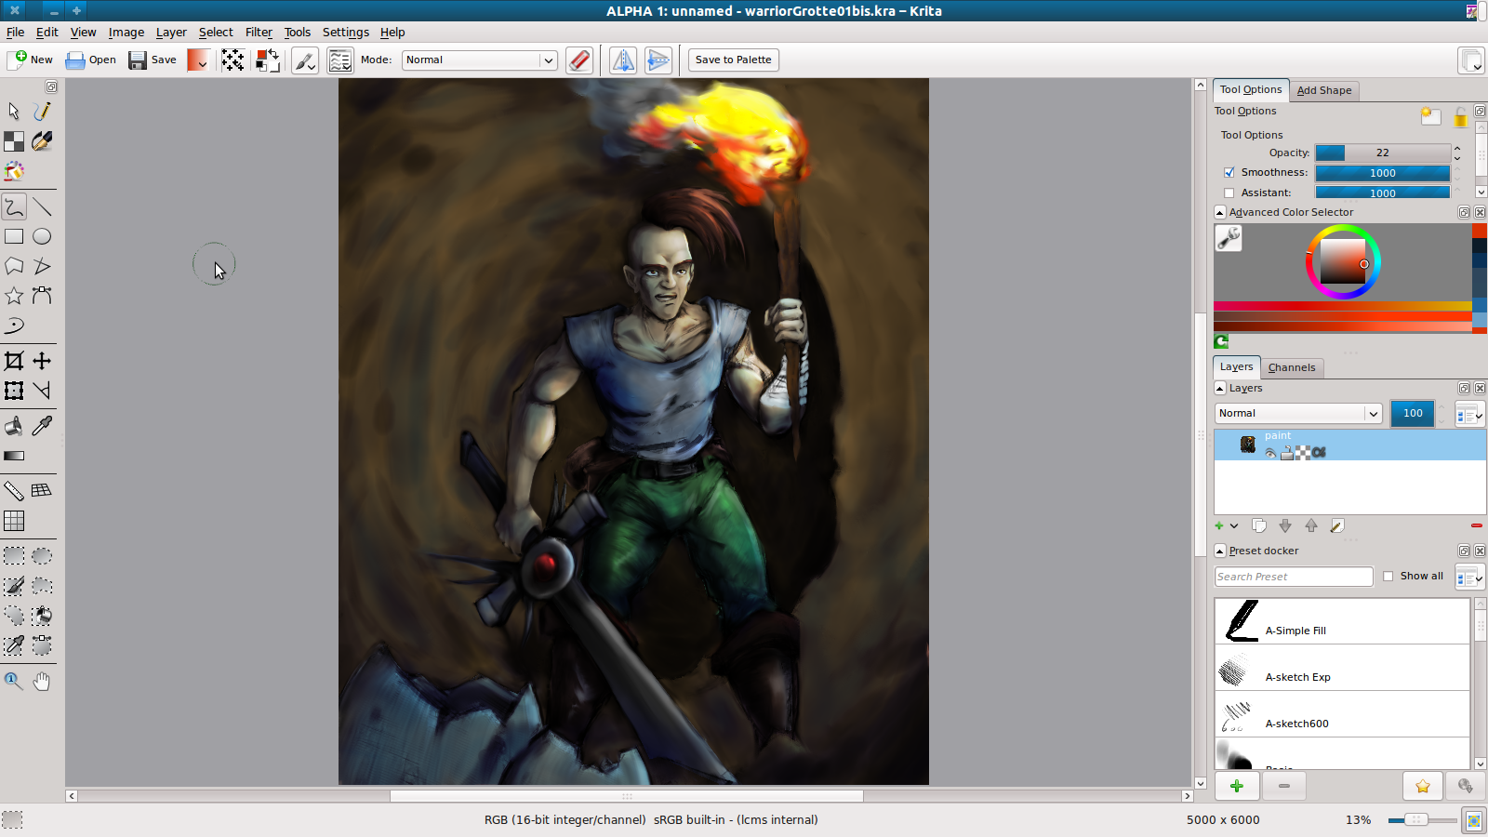Open the brush Mode dropdown
1488x837 pixels.
pos(480,60)
